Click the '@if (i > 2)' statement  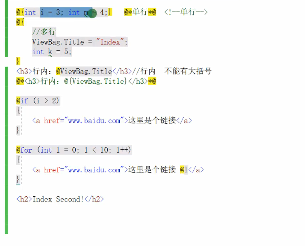[x=38, y=101]
